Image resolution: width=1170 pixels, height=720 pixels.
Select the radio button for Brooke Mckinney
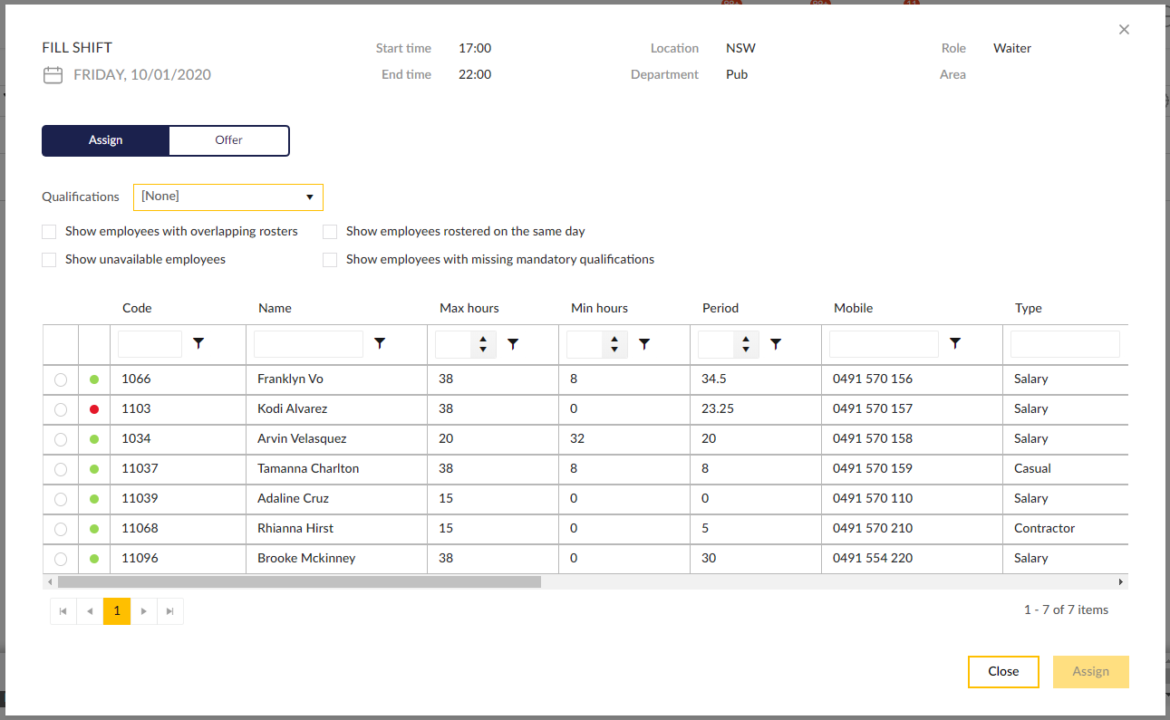click(61, 559)
